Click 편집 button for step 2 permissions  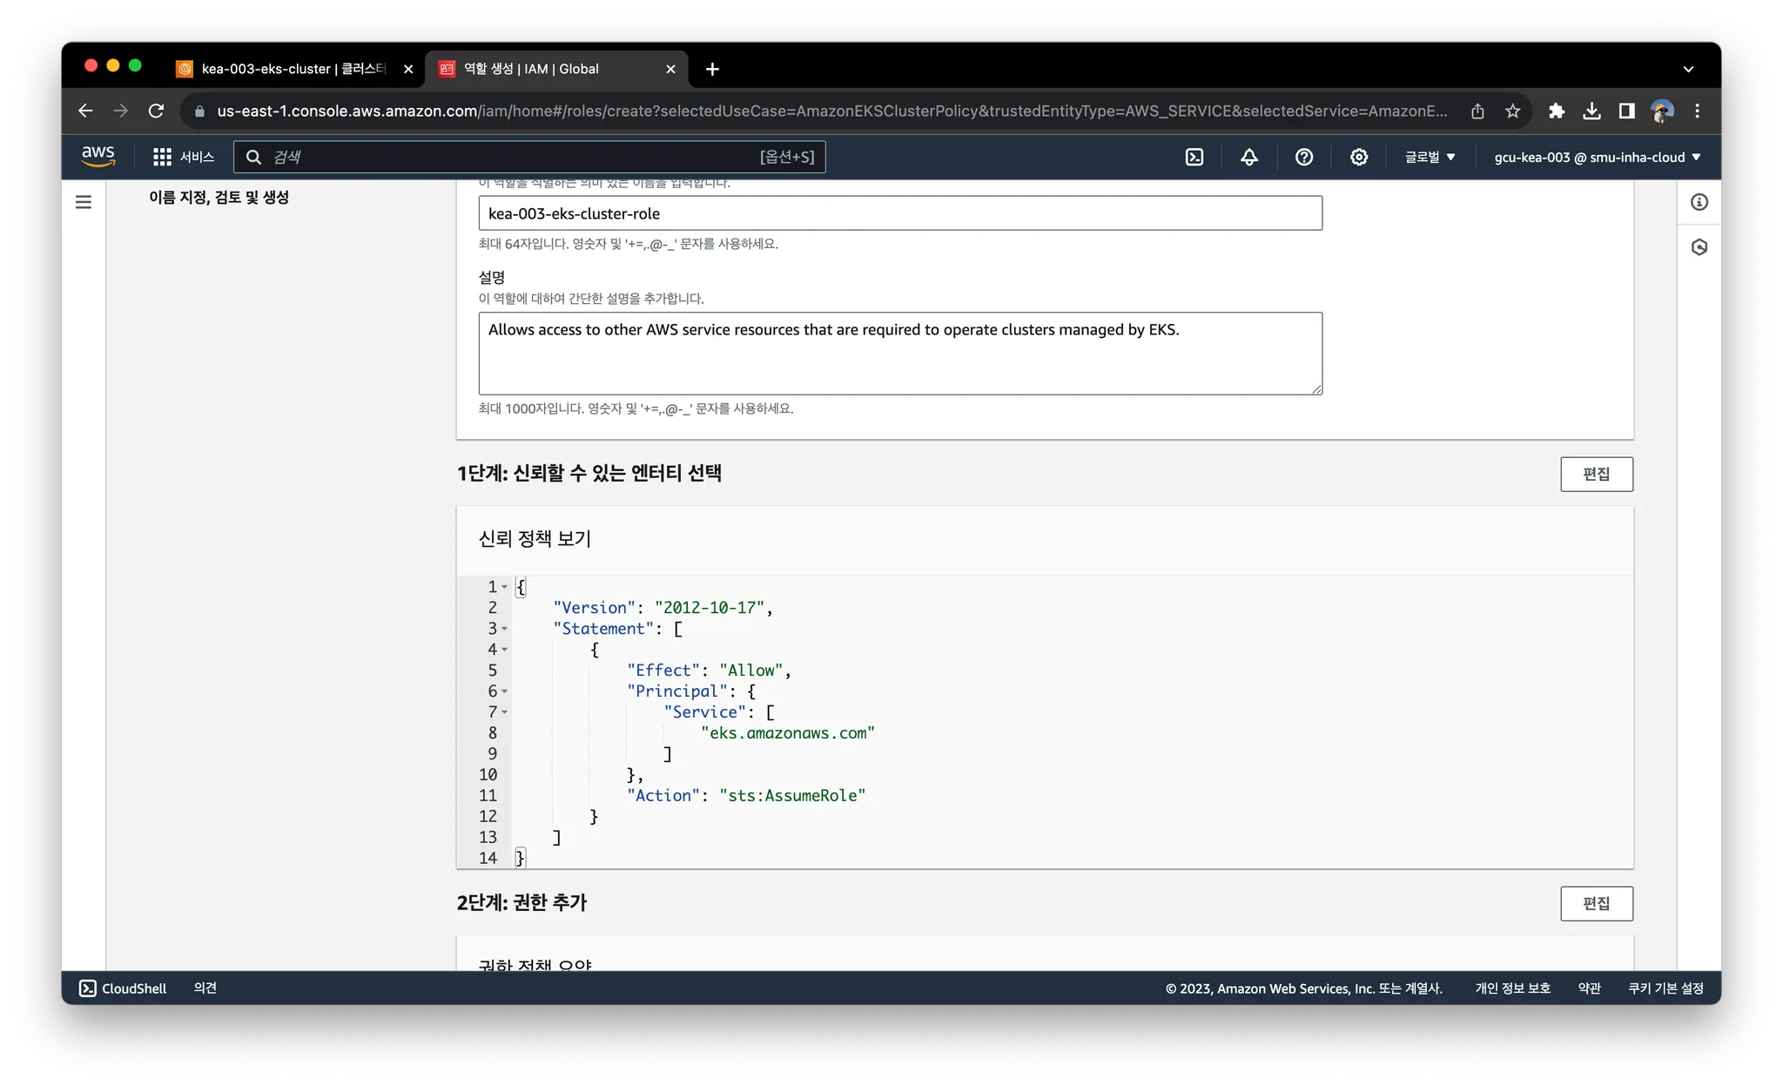point(1596,903)
